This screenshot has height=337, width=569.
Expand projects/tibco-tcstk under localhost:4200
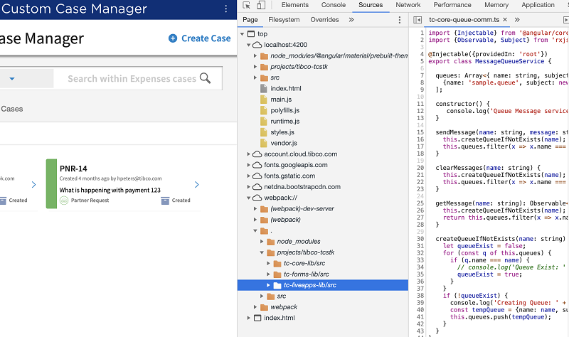tap(255, 67)
